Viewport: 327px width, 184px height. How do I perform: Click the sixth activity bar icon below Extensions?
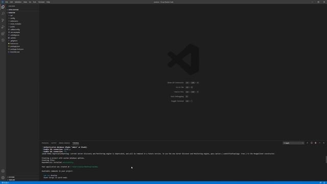(3, 40)
